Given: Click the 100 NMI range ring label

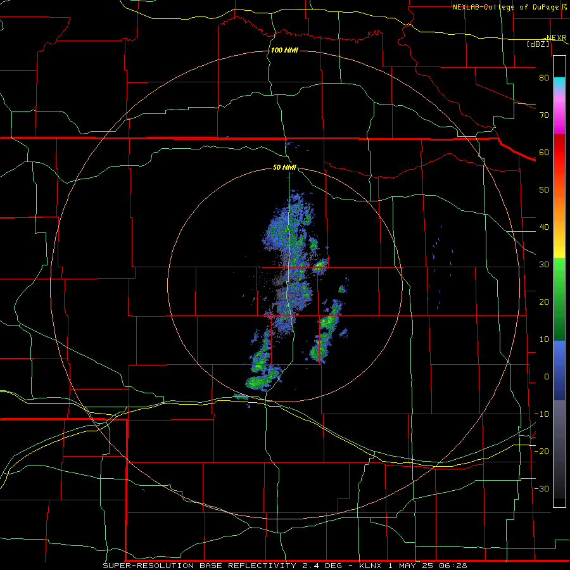Looking at the screenshot, I should coord(284,50).
